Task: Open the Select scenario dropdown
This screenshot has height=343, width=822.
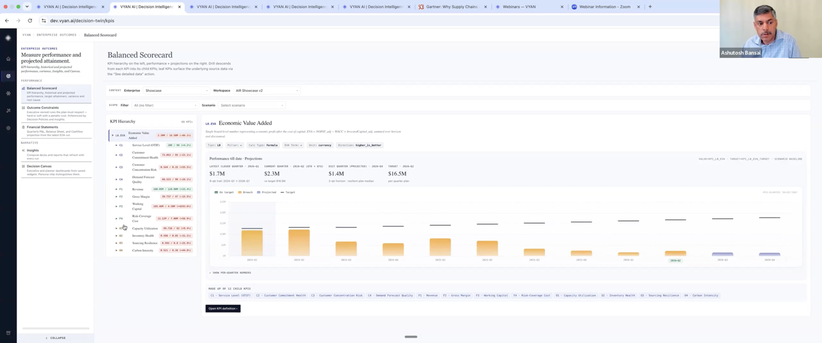Action: point(251,106)
